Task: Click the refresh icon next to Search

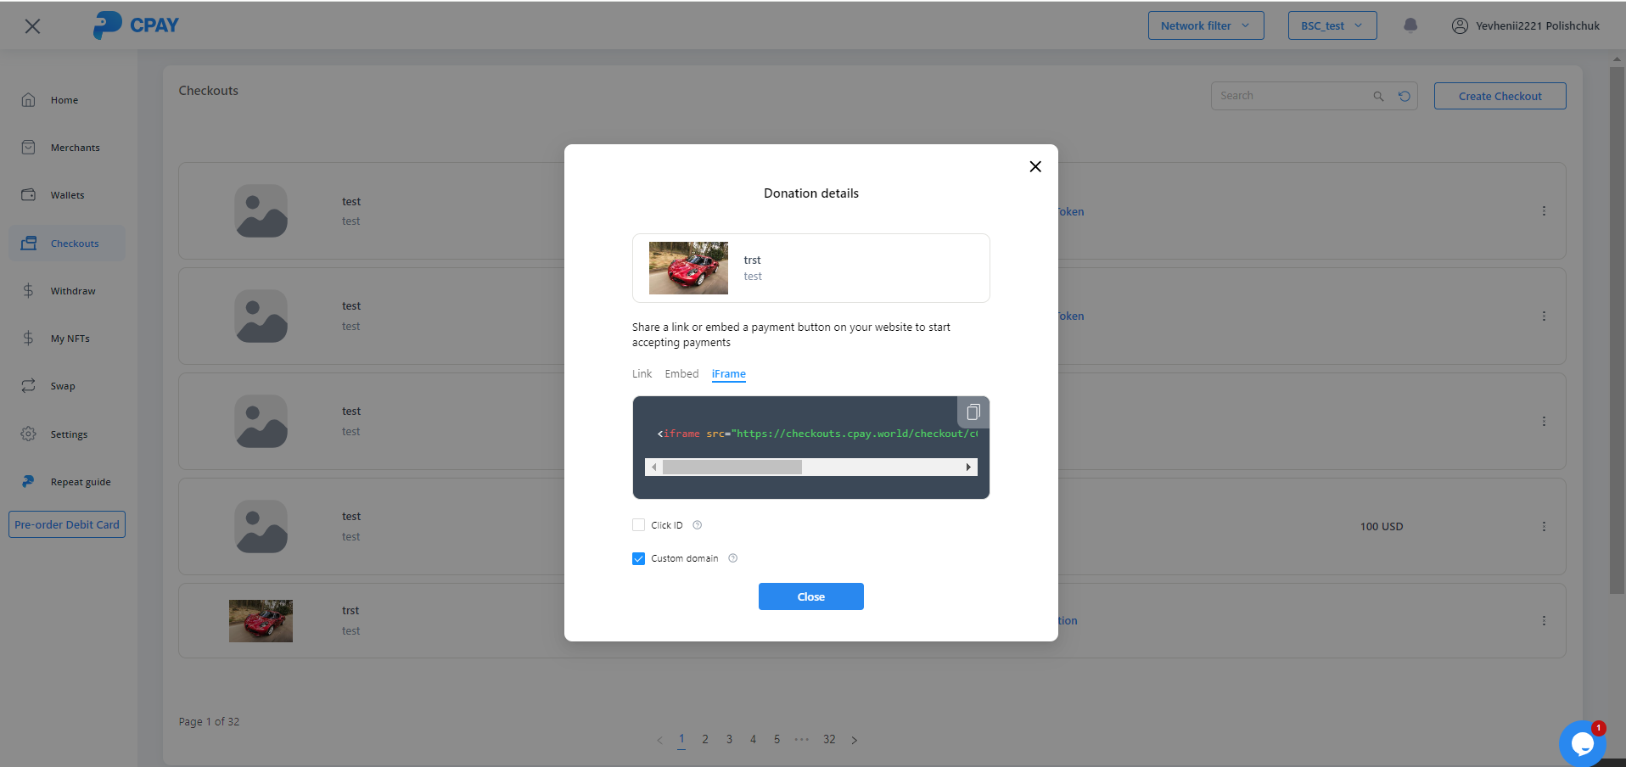Action: coord(1405,96)
